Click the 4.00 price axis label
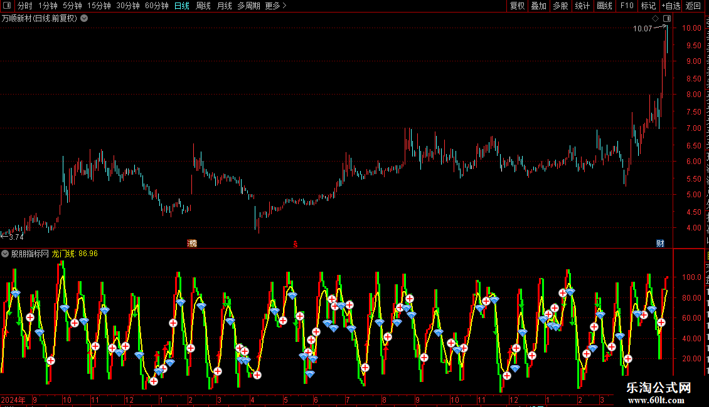 click(x=693, y=228)
